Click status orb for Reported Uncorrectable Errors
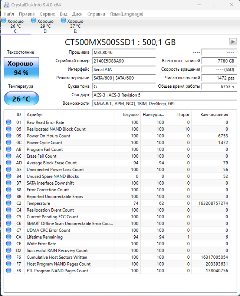 point(9,196)
